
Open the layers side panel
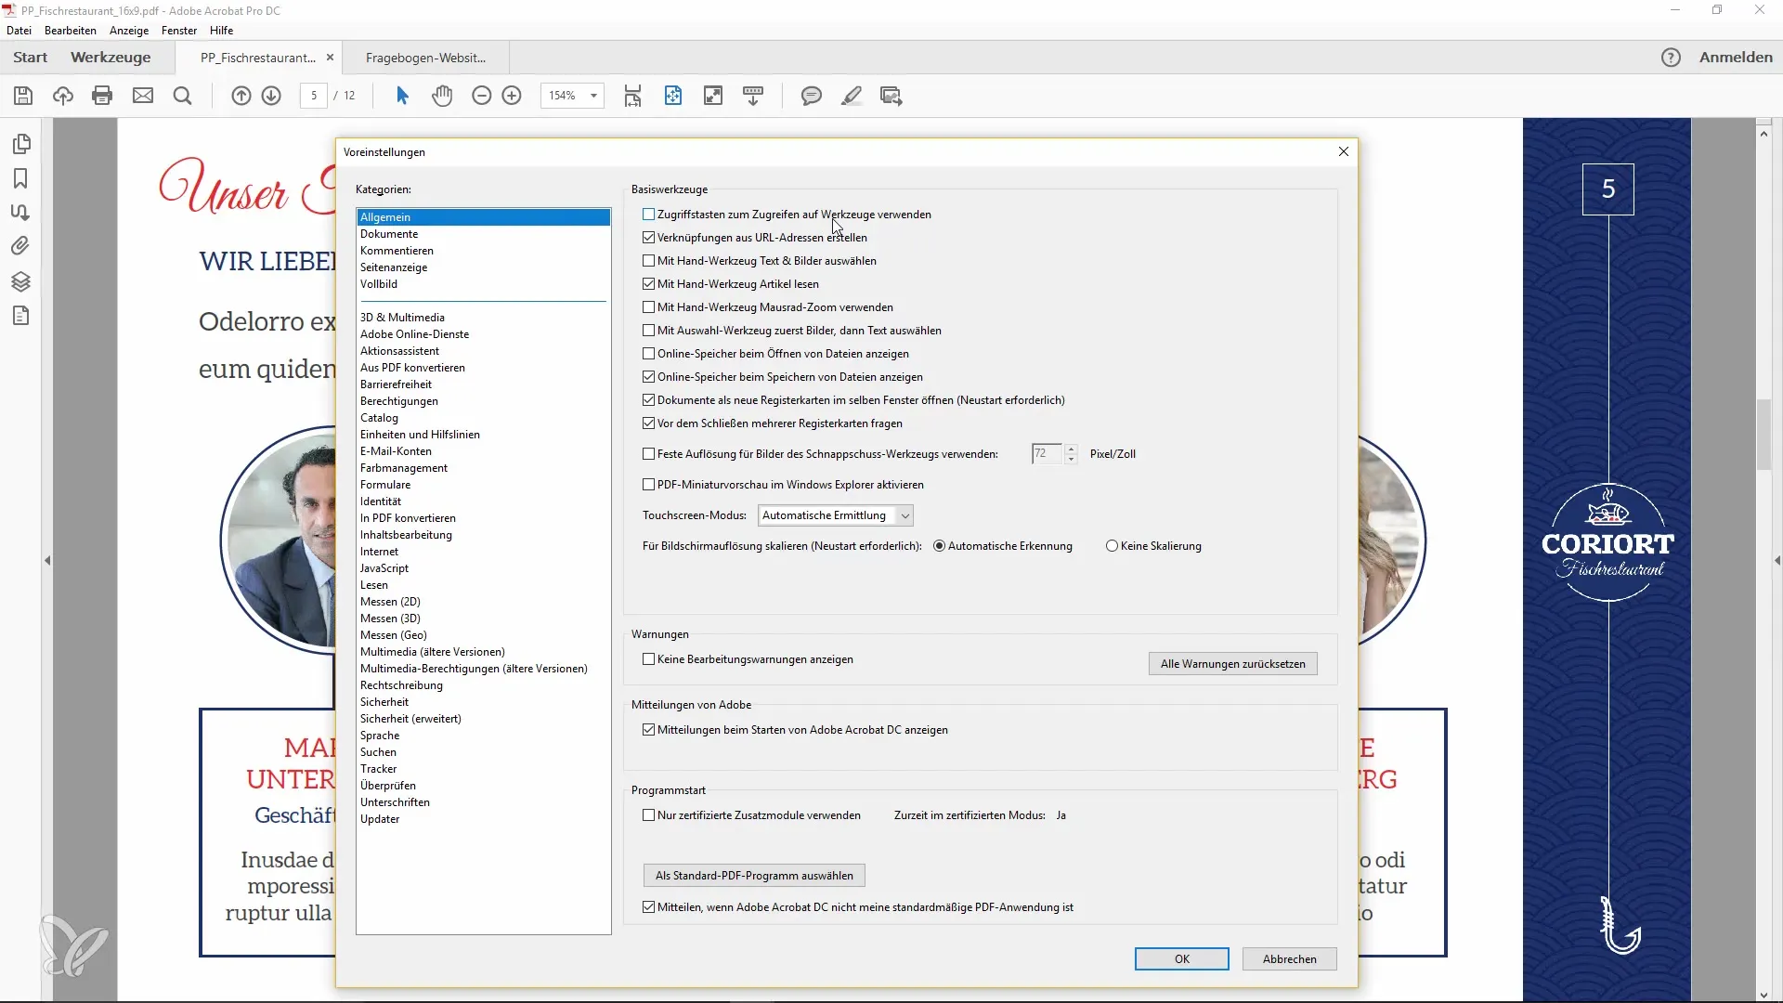point(21,281)
